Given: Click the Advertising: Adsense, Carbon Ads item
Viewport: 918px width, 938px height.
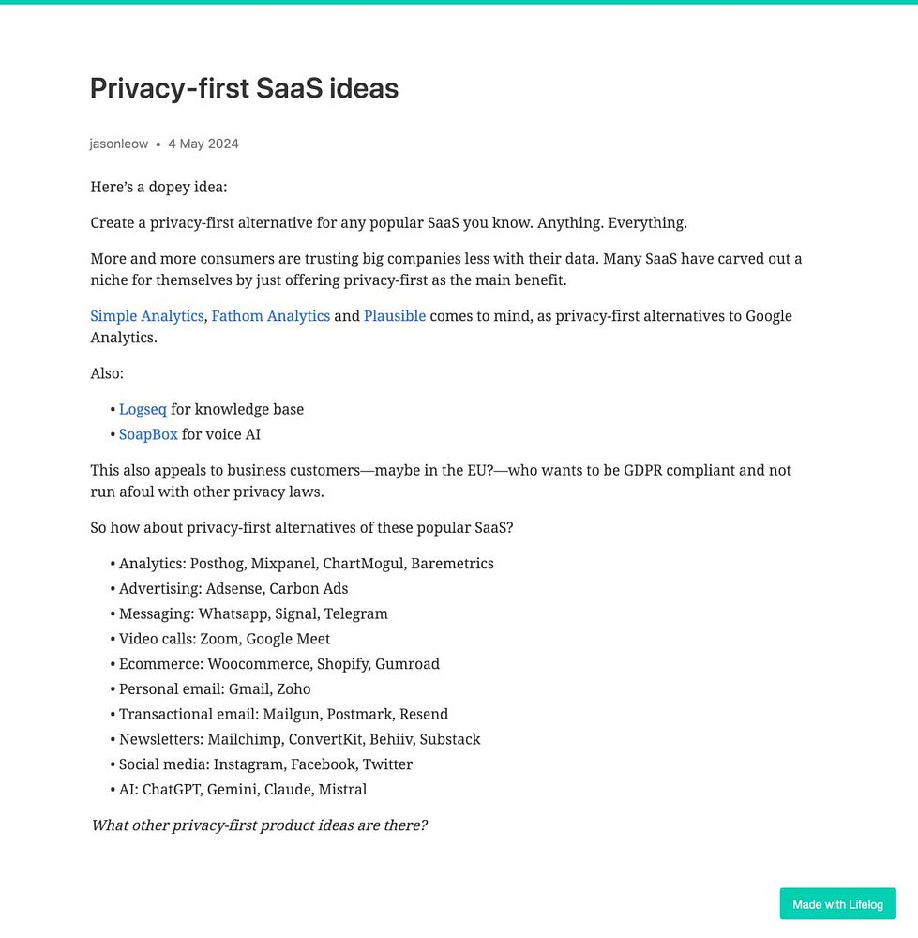Looking at the screenshot, I should [233, 589].
